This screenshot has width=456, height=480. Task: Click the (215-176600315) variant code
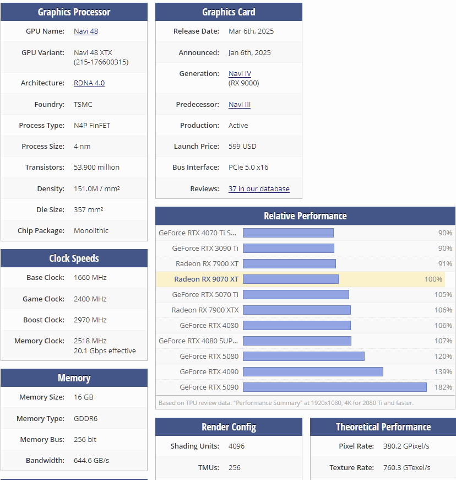point(101,62)
